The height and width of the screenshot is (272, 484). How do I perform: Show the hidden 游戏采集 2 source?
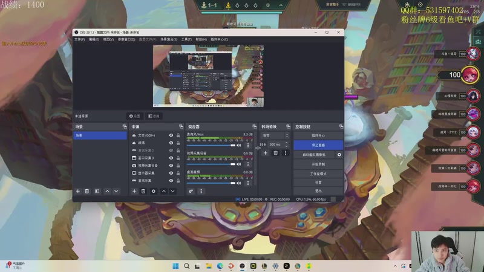[x=171, y=151]
